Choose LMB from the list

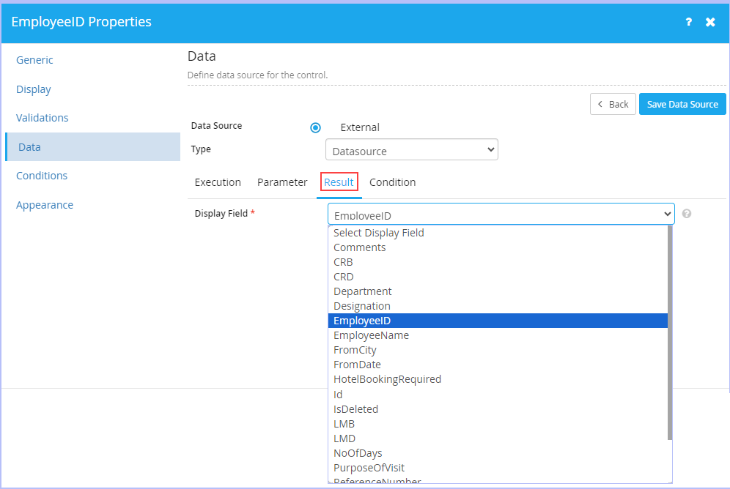click(498, 424)
